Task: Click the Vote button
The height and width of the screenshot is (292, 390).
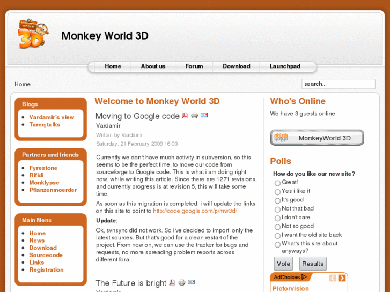Action: (284, 264)
